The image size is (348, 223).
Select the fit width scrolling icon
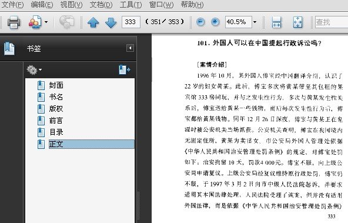[276, 22]
